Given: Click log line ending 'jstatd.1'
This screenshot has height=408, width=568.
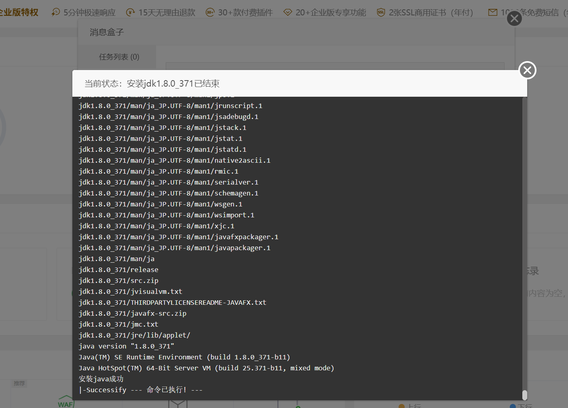Looking at the screenshot, I should tap(162, 150).
